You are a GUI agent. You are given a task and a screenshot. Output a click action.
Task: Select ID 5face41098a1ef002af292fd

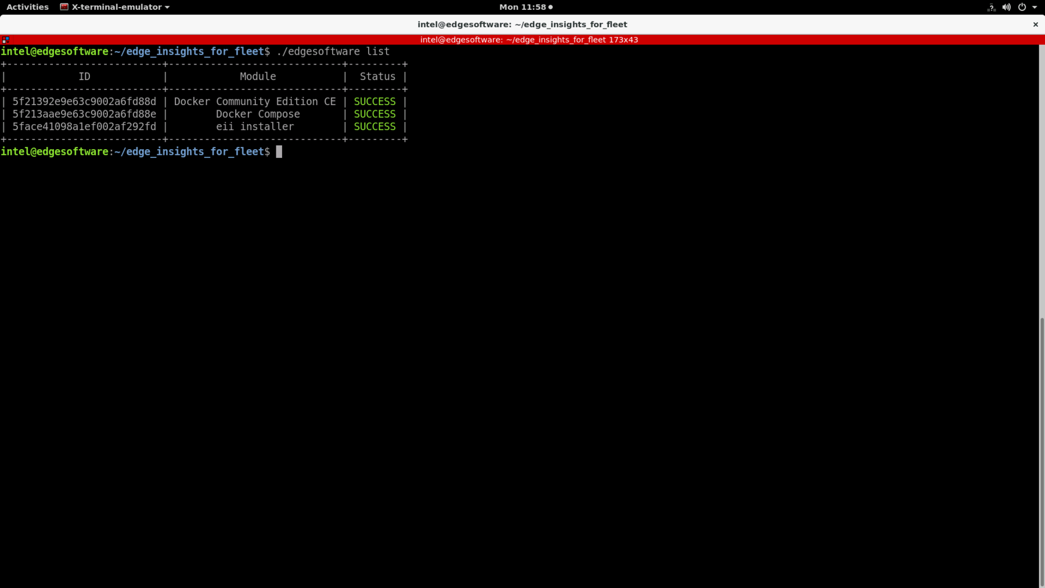(x=84, y=127)
